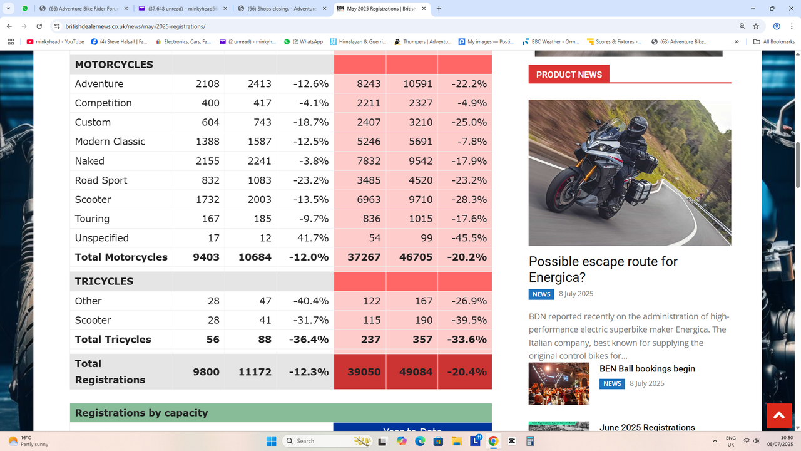The height and width of the screenshot is (451, 801).
Task: Close the Shops closing tab
Action: click(x=324, y=9)
